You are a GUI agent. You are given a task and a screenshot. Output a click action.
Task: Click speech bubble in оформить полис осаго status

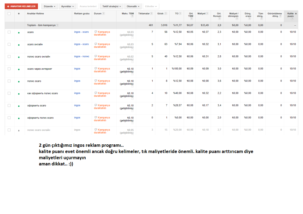tap(96, 117)
